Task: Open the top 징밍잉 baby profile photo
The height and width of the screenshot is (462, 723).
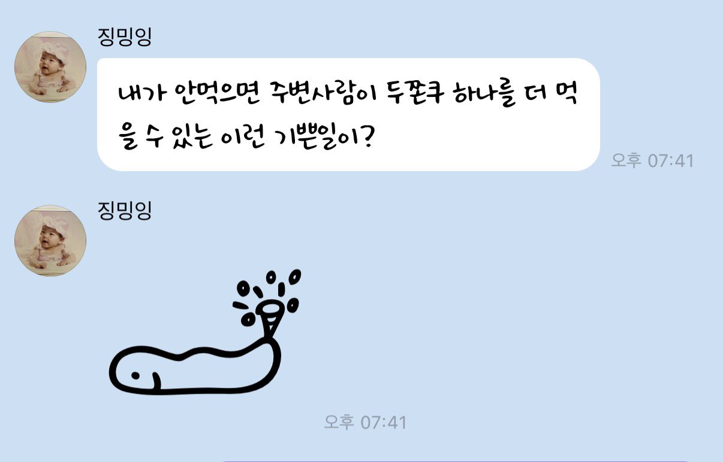Action: coord(50,66)
